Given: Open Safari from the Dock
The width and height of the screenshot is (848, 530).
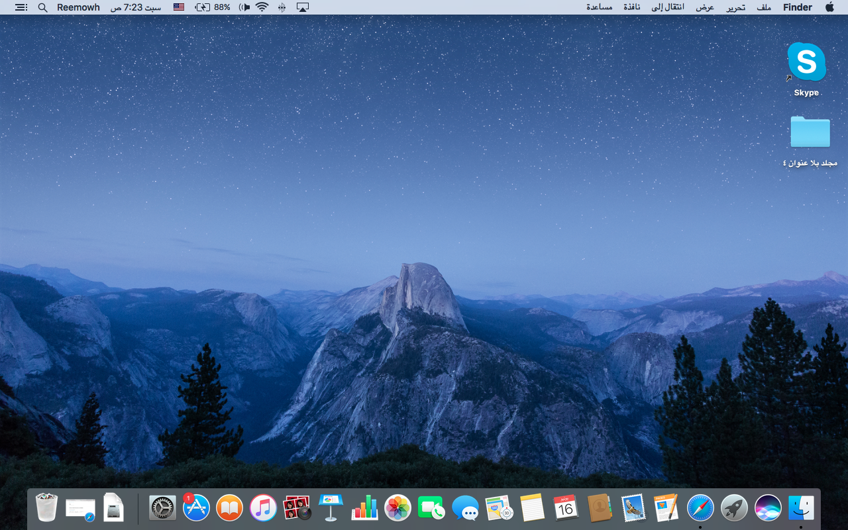Looking at the screenshot, I should [x=700, y=508].
